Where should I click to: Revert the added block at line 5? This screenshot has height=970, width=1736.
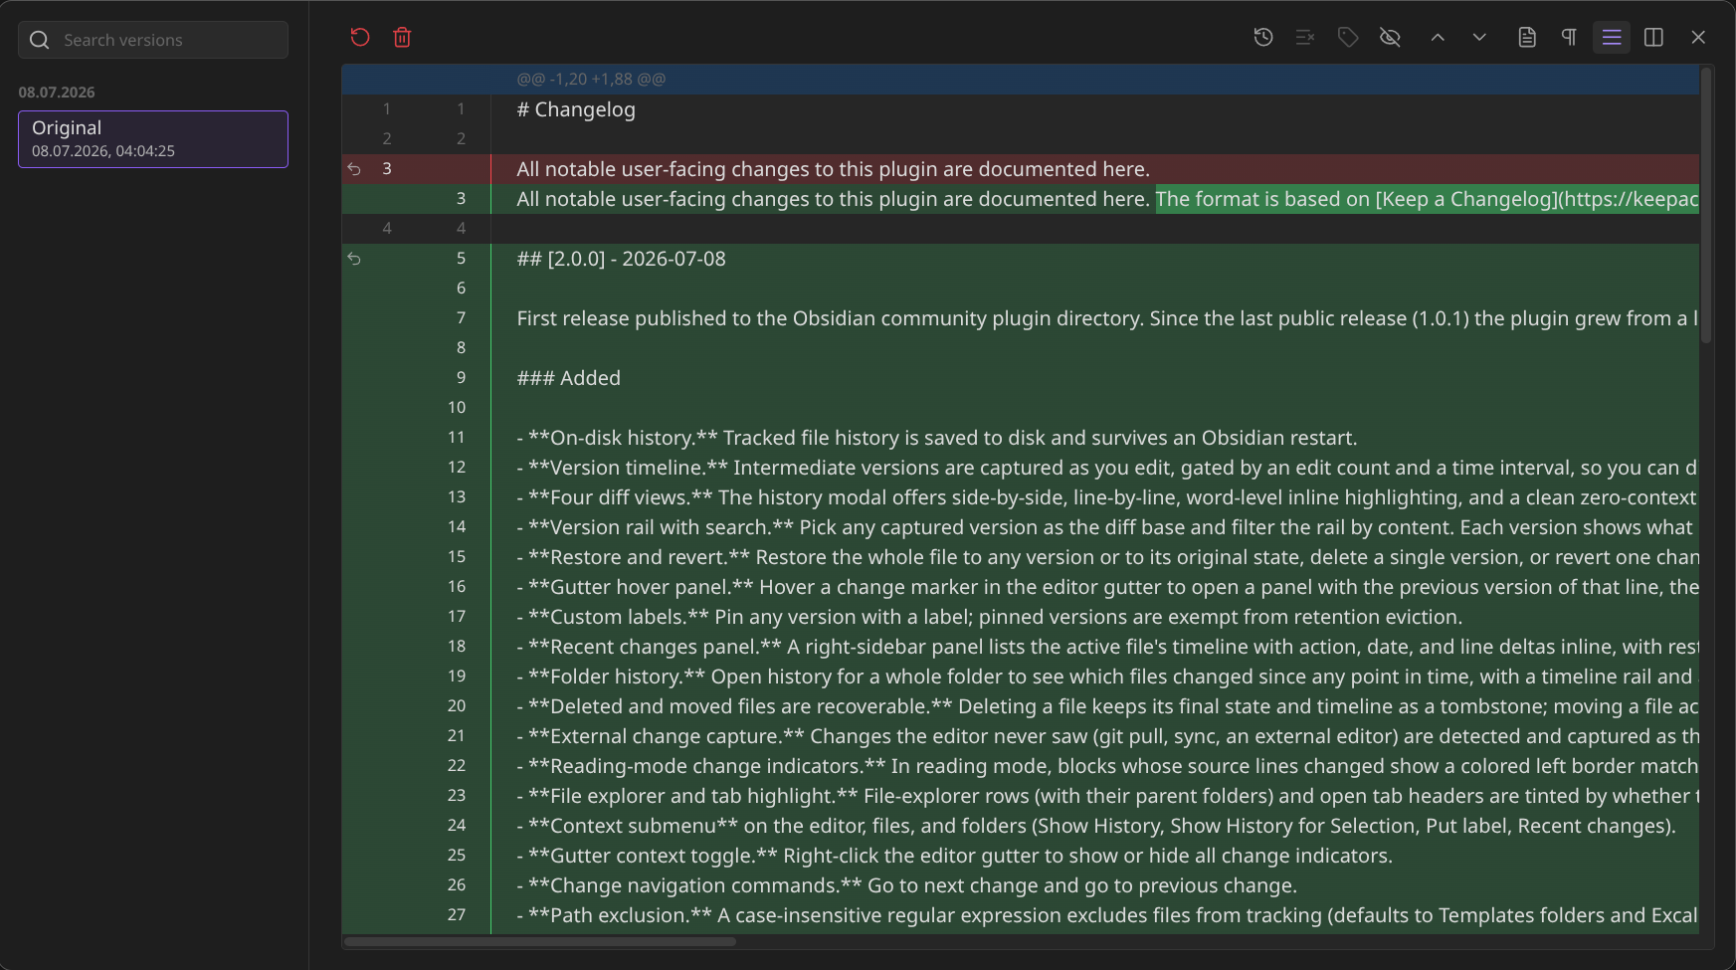[x=354, y=259]
